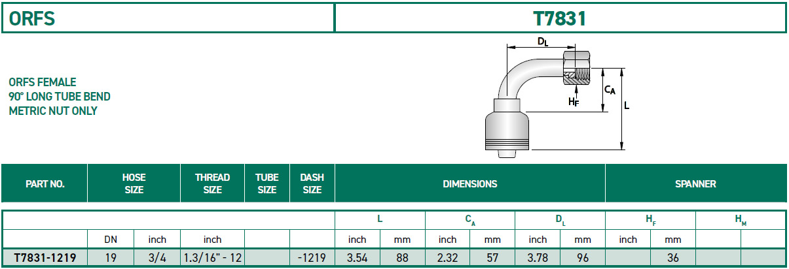Click hose size 3/4 cell

click(x=157, y=258)
